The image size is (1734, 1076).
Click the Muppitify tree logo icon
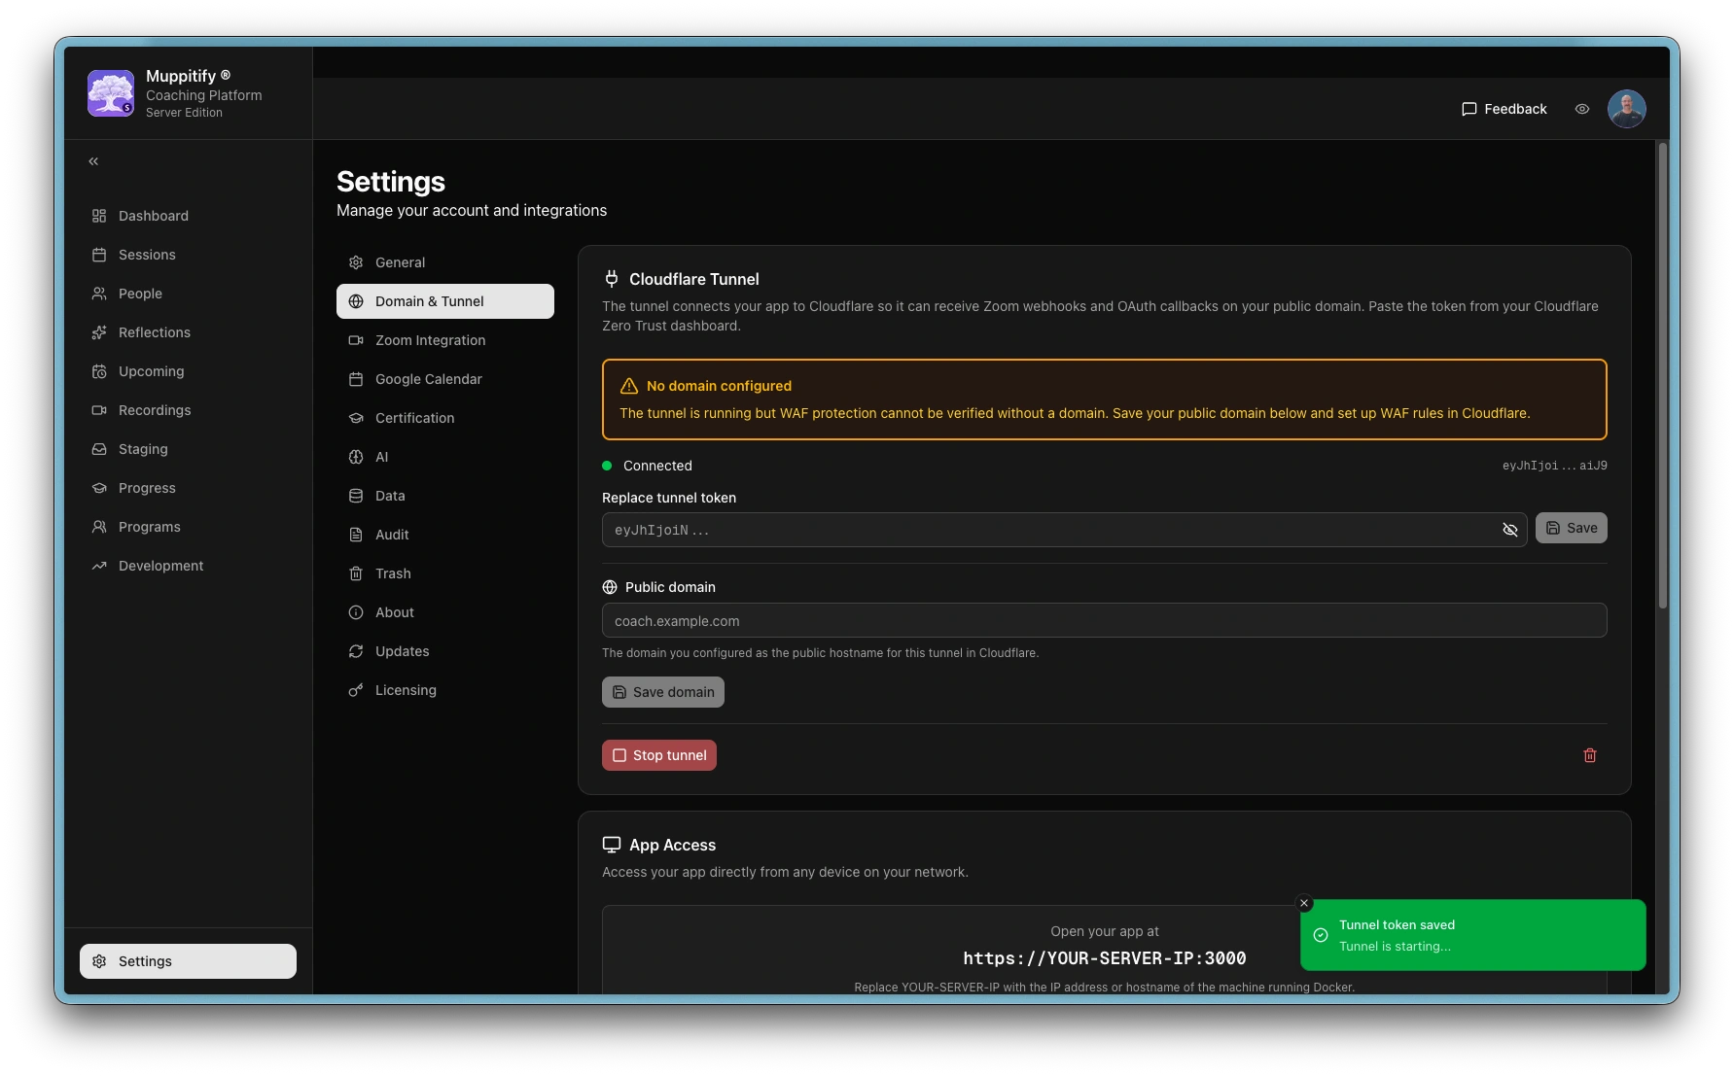[111, 93]
